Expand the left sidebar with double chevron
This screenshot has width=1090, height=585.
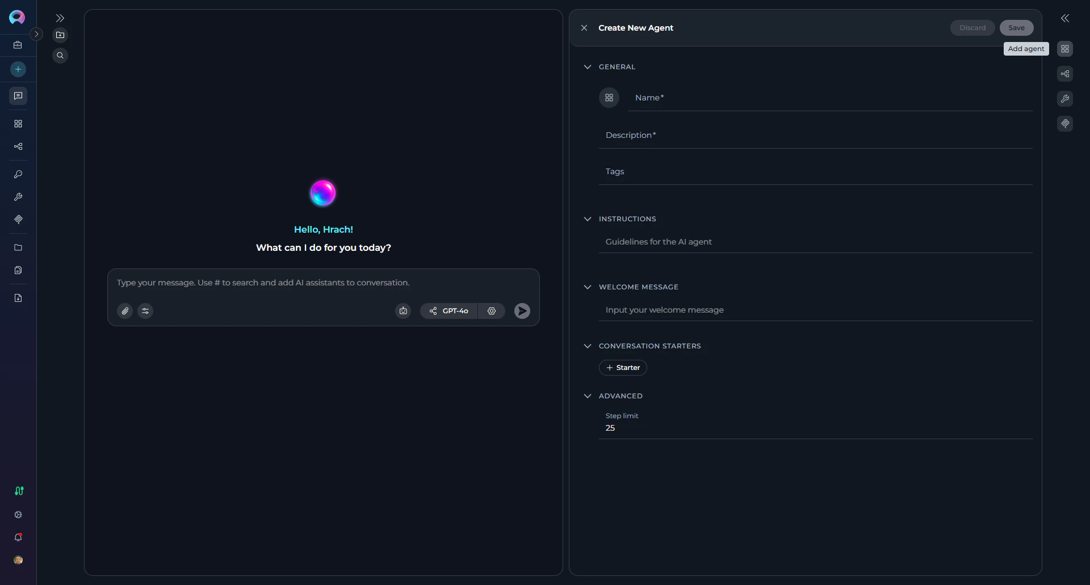tap(60, 18)
